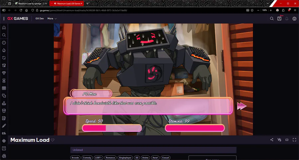Image resolution: width=299 pixels, height=160 pixels.
Task: Open the crosshair target sidebar category
Action: click(4, 141)
